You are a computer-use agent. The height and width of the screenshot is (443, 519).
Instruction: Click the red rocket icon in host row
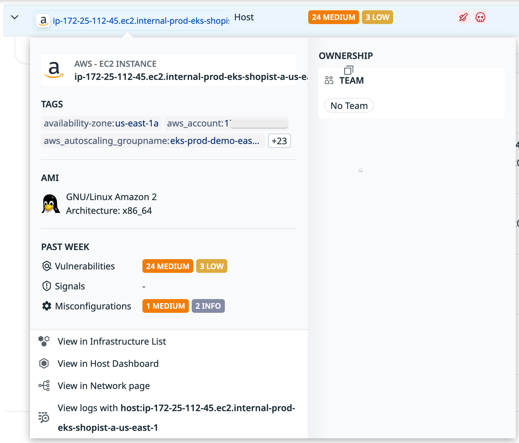tap(463, 17)
